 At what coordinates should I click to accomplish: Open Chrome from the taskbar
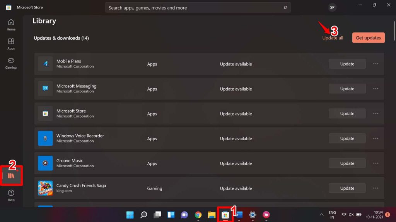click(x=198, y=215)
